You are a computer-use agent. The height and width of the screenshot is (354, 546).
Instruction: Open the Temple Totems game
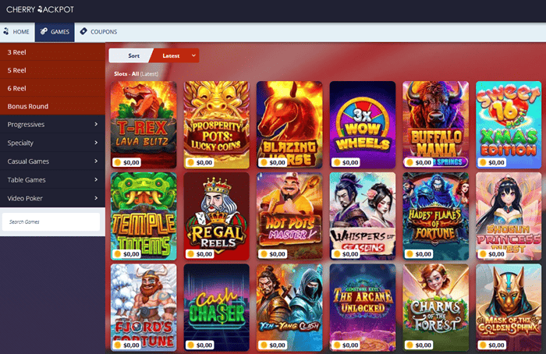click(x=144, y=216)
